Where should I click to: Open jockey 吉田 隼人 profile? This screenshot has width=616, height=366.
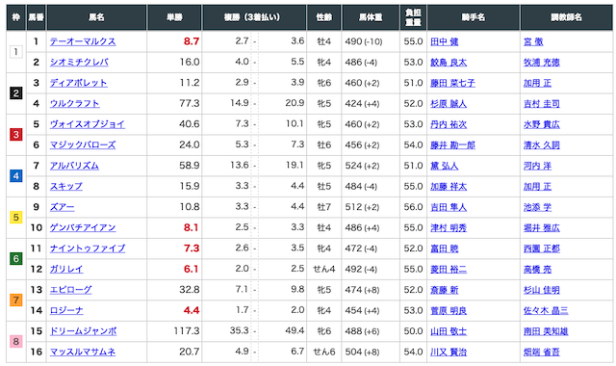[x=449, y=207]
